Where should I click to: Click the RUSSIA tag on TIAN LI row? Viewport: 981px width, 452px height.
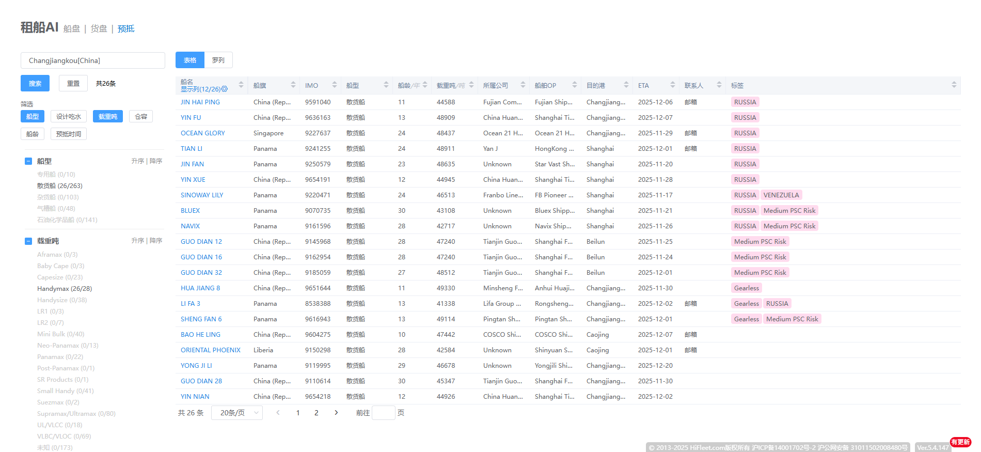[x=745, y=149]
